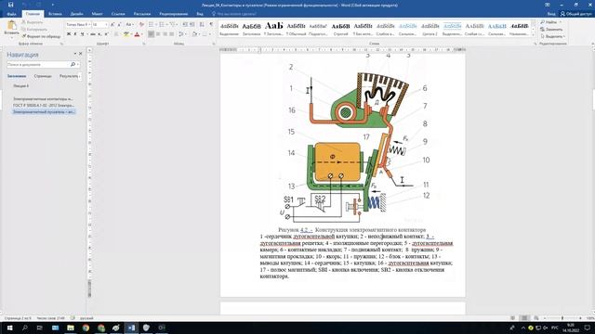Select the highlighted navigation heading 'Электромагнитный пускатель'
The height and width of the screenshot is (334, 595).
coord(44,111)
